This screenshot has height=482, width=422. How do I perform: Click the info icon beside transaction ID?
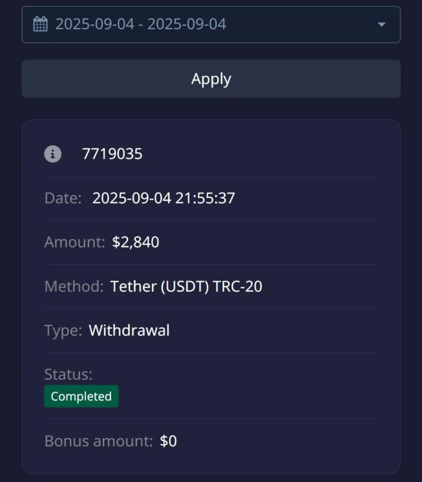[x=53, y=154]
